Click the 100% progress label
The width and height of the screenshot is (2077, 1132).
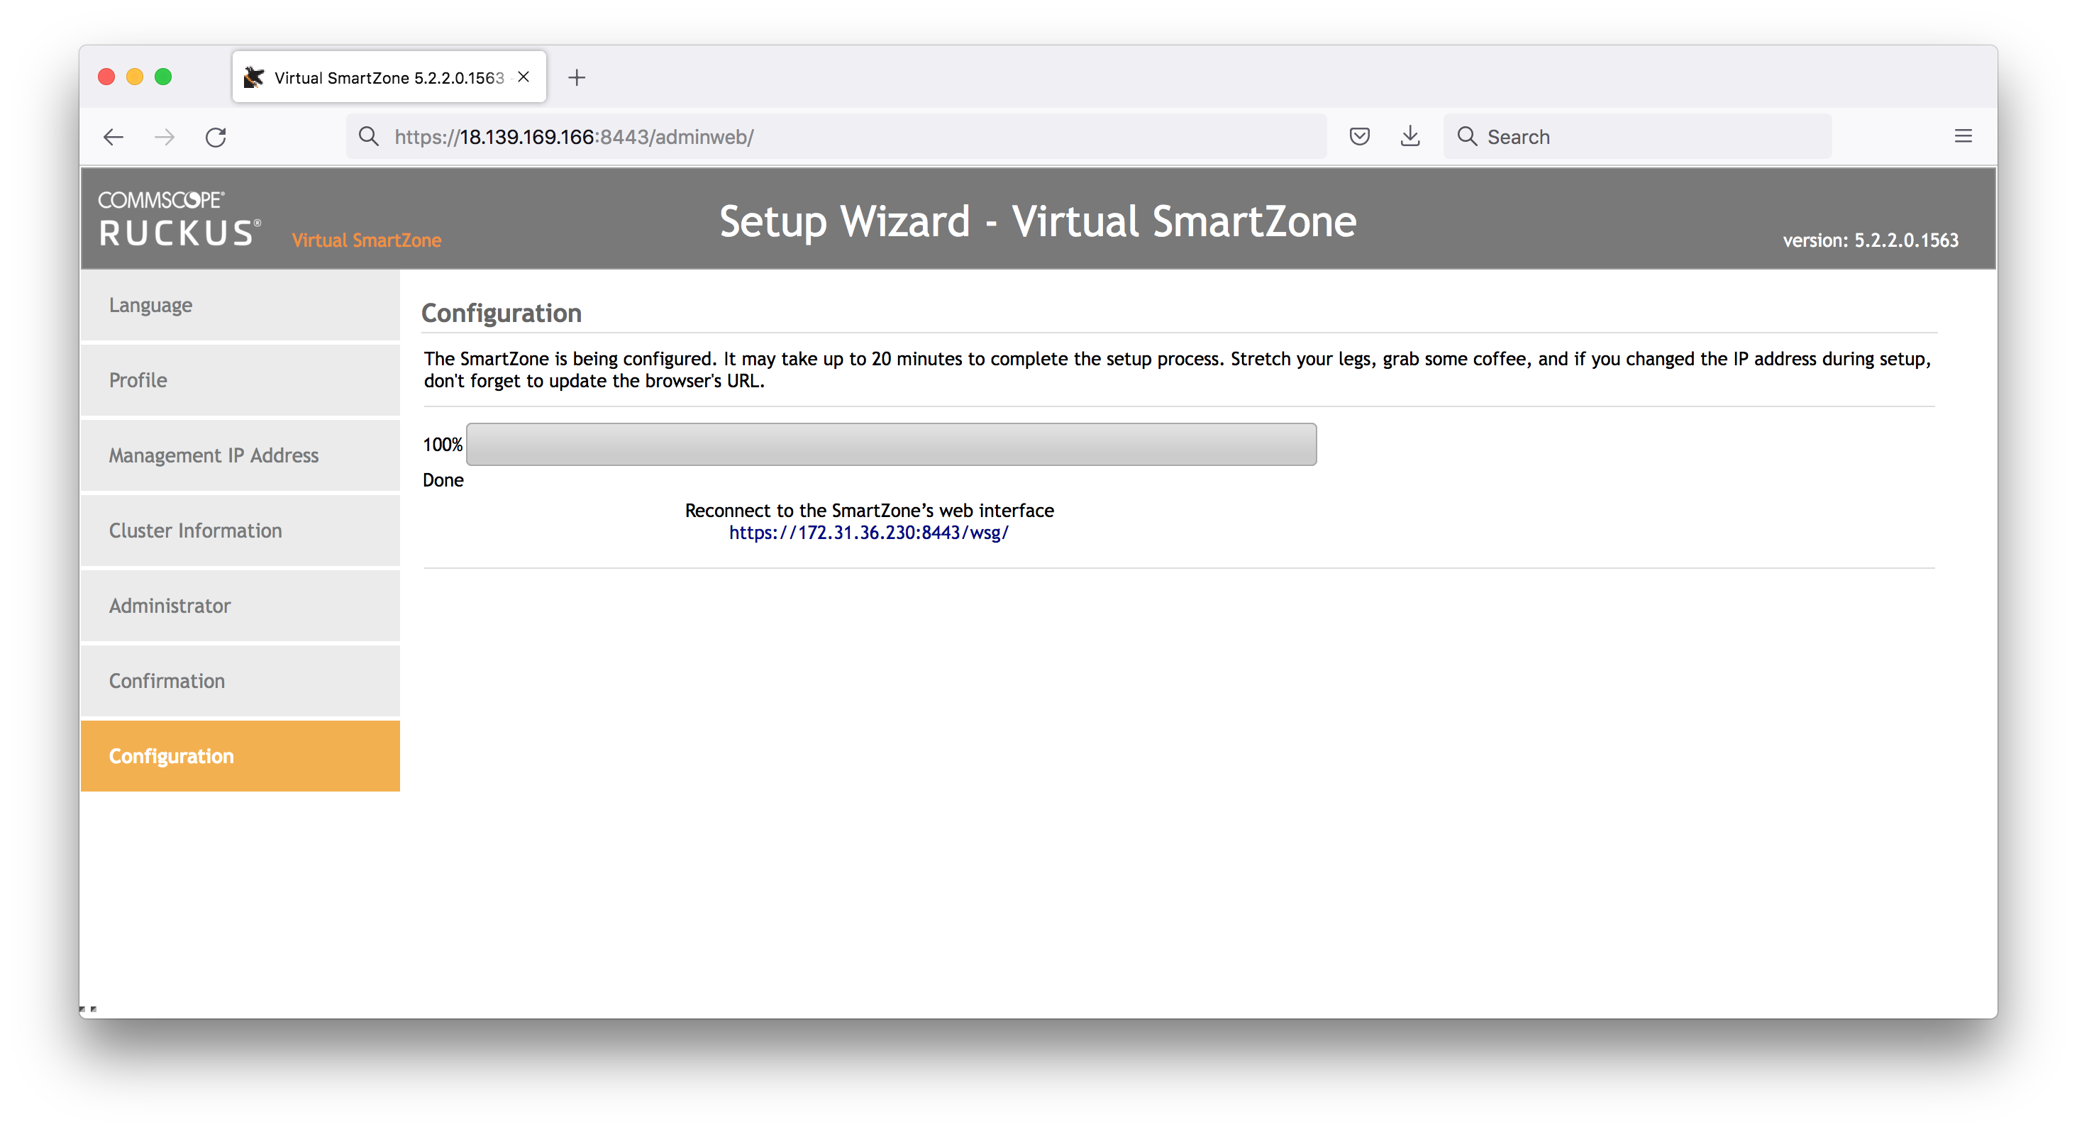tap(443, 445)
